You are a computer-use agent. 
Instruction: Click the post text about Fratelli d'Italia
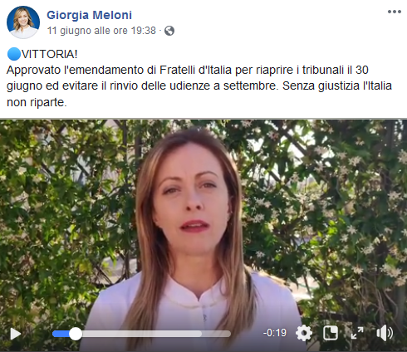pos(199,86)
